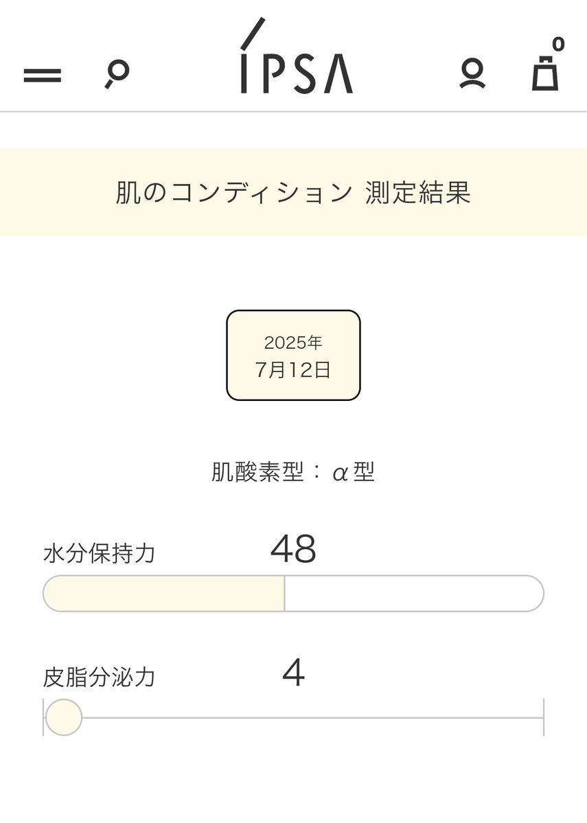Open the hamburger menu icon

(43, 75)
